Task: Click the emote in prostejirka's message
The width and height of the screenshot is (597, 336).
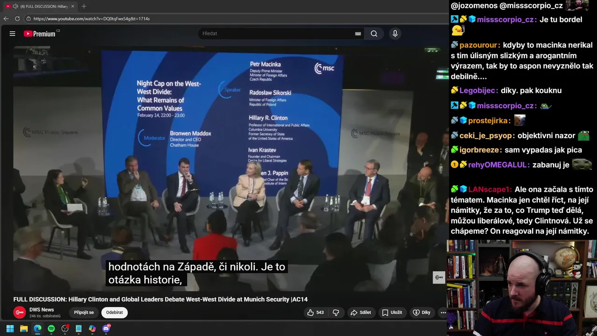Action: (520, 120)
